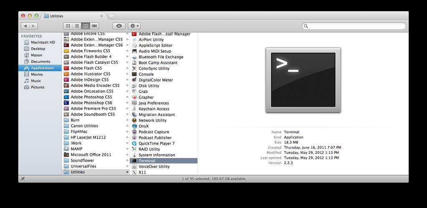Click the Bluetooth File Exchange icon

134,57
